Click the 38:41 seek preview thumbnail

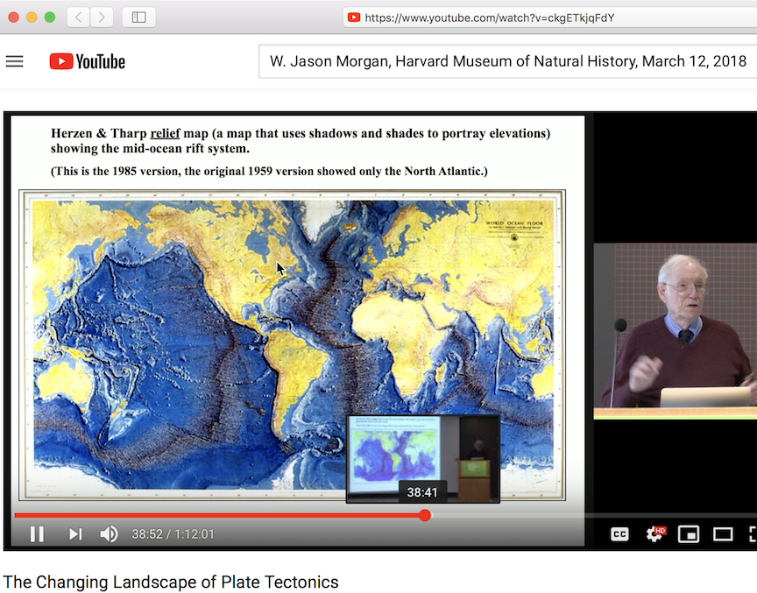click(424, 458)
